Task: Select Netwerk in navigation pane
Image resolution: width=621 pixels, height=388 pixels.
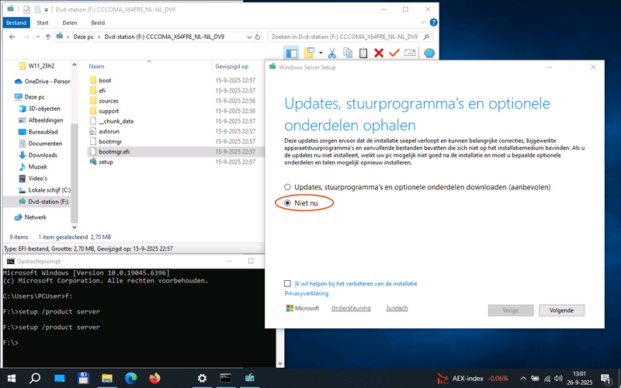Action: 30,217
